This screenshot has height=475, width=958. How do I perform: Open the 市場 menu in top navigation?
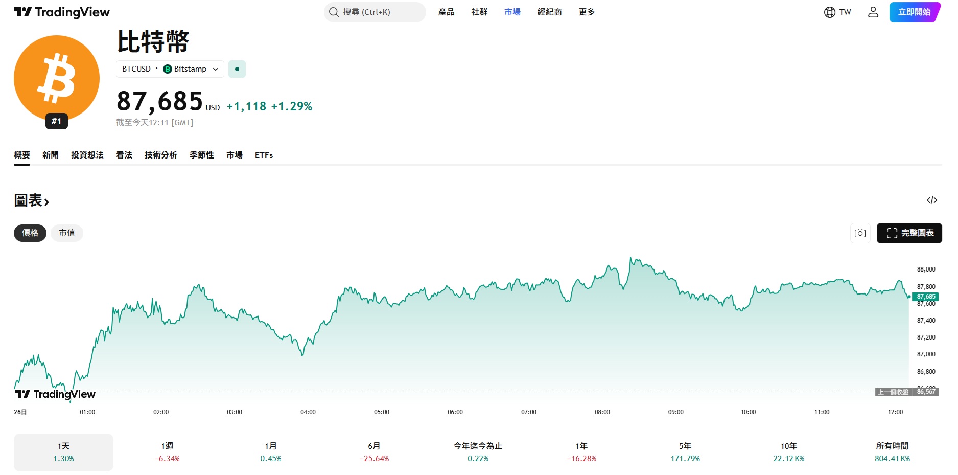point(511,12)
